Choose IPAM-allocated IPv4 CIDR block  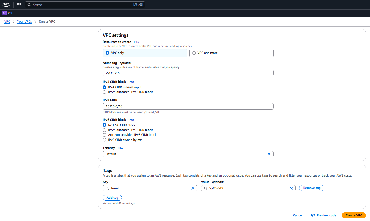pos(105,92)
